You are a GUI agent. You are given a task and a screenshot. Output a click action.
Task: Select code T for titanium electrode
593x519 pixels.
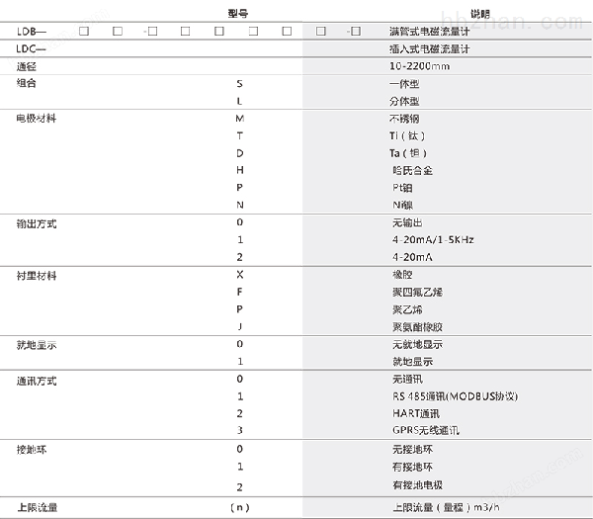click(x=240, y=135)
